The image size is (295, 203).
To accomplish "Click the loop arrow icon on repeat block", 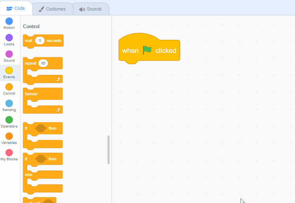I will [x=58, y=79].
